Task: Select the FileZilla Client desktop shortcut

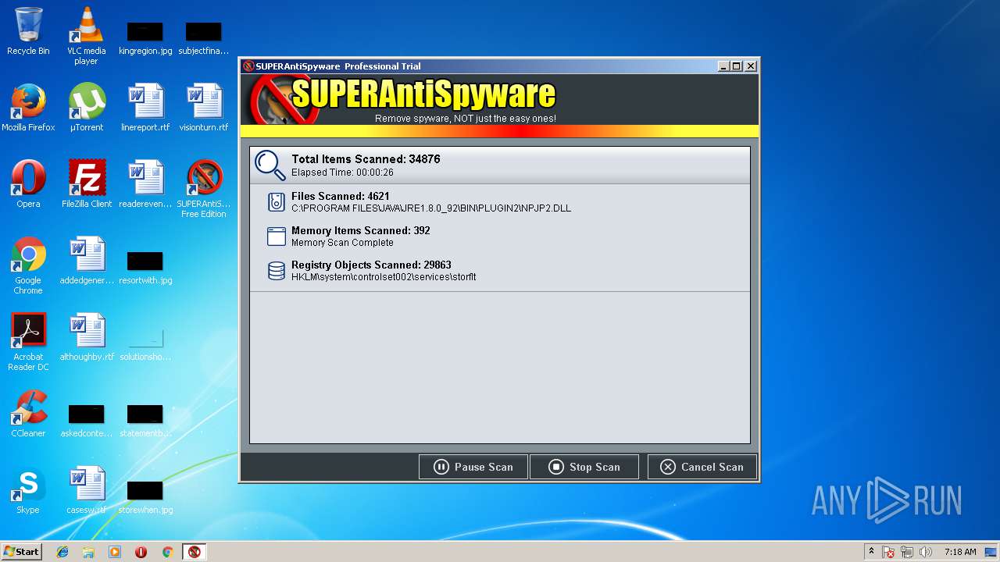Action: pos(87,184)
